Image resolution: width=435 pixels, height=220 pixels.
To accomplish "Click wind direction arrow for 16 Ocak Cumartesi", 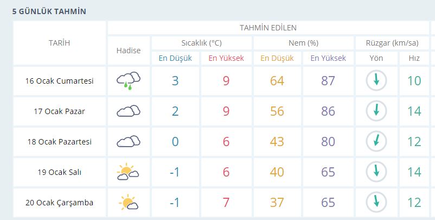I will coord(376,81).
